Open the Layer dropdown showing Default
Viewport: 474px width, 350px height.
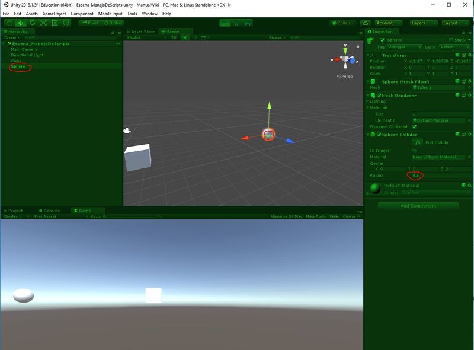455,47
